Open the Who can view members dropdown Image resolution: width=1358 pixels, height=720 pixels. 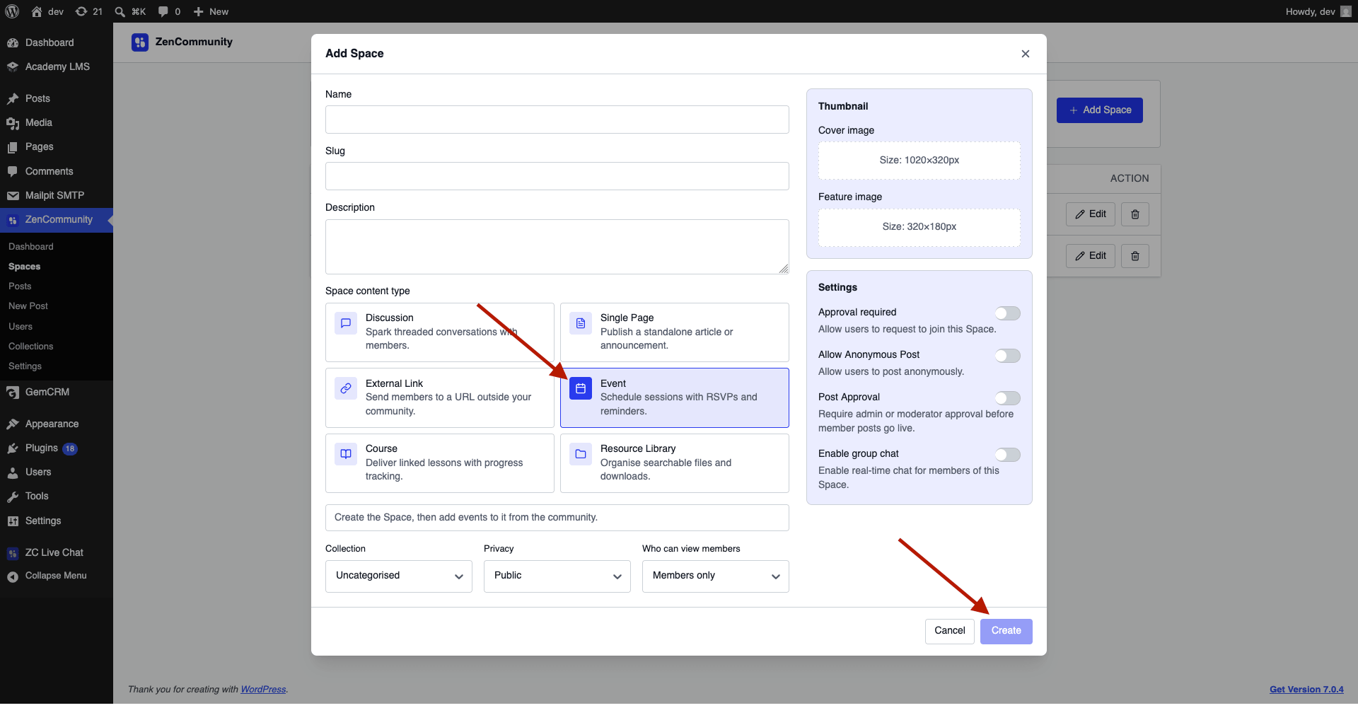(x=716, y=576)
